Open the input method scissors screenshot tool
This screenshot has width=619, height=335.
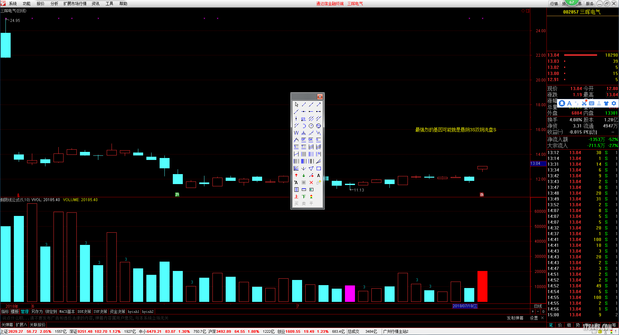point(584,103)
